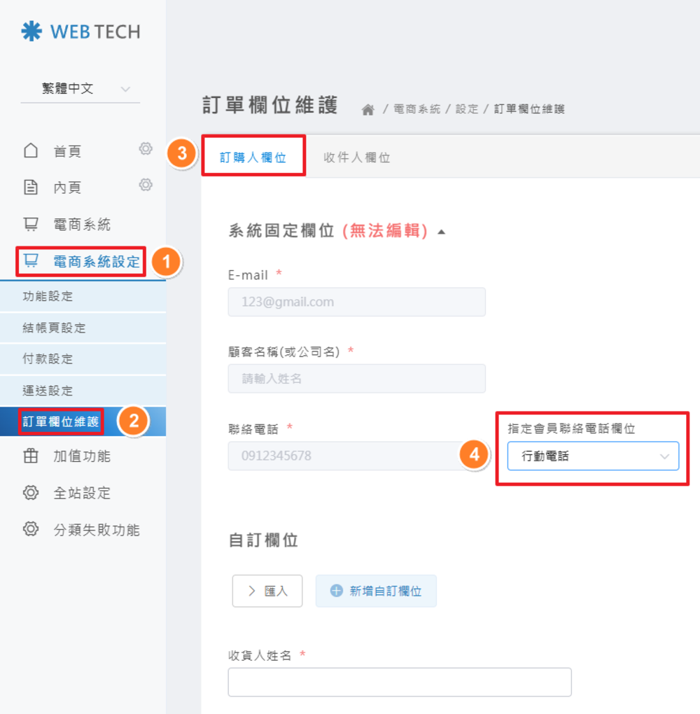Click the 匯入 import button

pyautogui.click(x=267, y=591)
